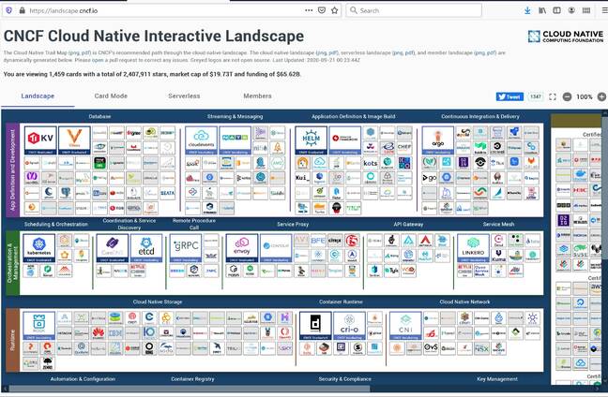Open the TiKV project card
Screen dimensions: 608x397
(x=40, y=140)
